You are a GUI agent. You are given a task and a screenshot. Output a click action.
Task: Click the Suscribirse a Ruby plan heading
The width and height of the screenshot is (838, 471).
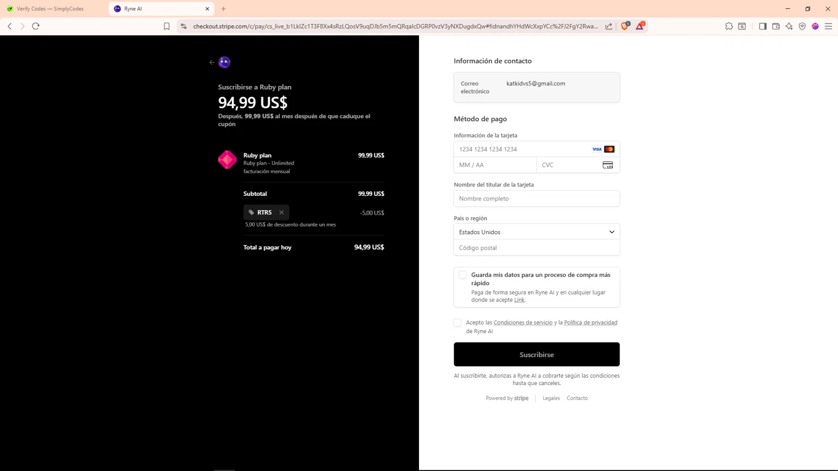255,87
